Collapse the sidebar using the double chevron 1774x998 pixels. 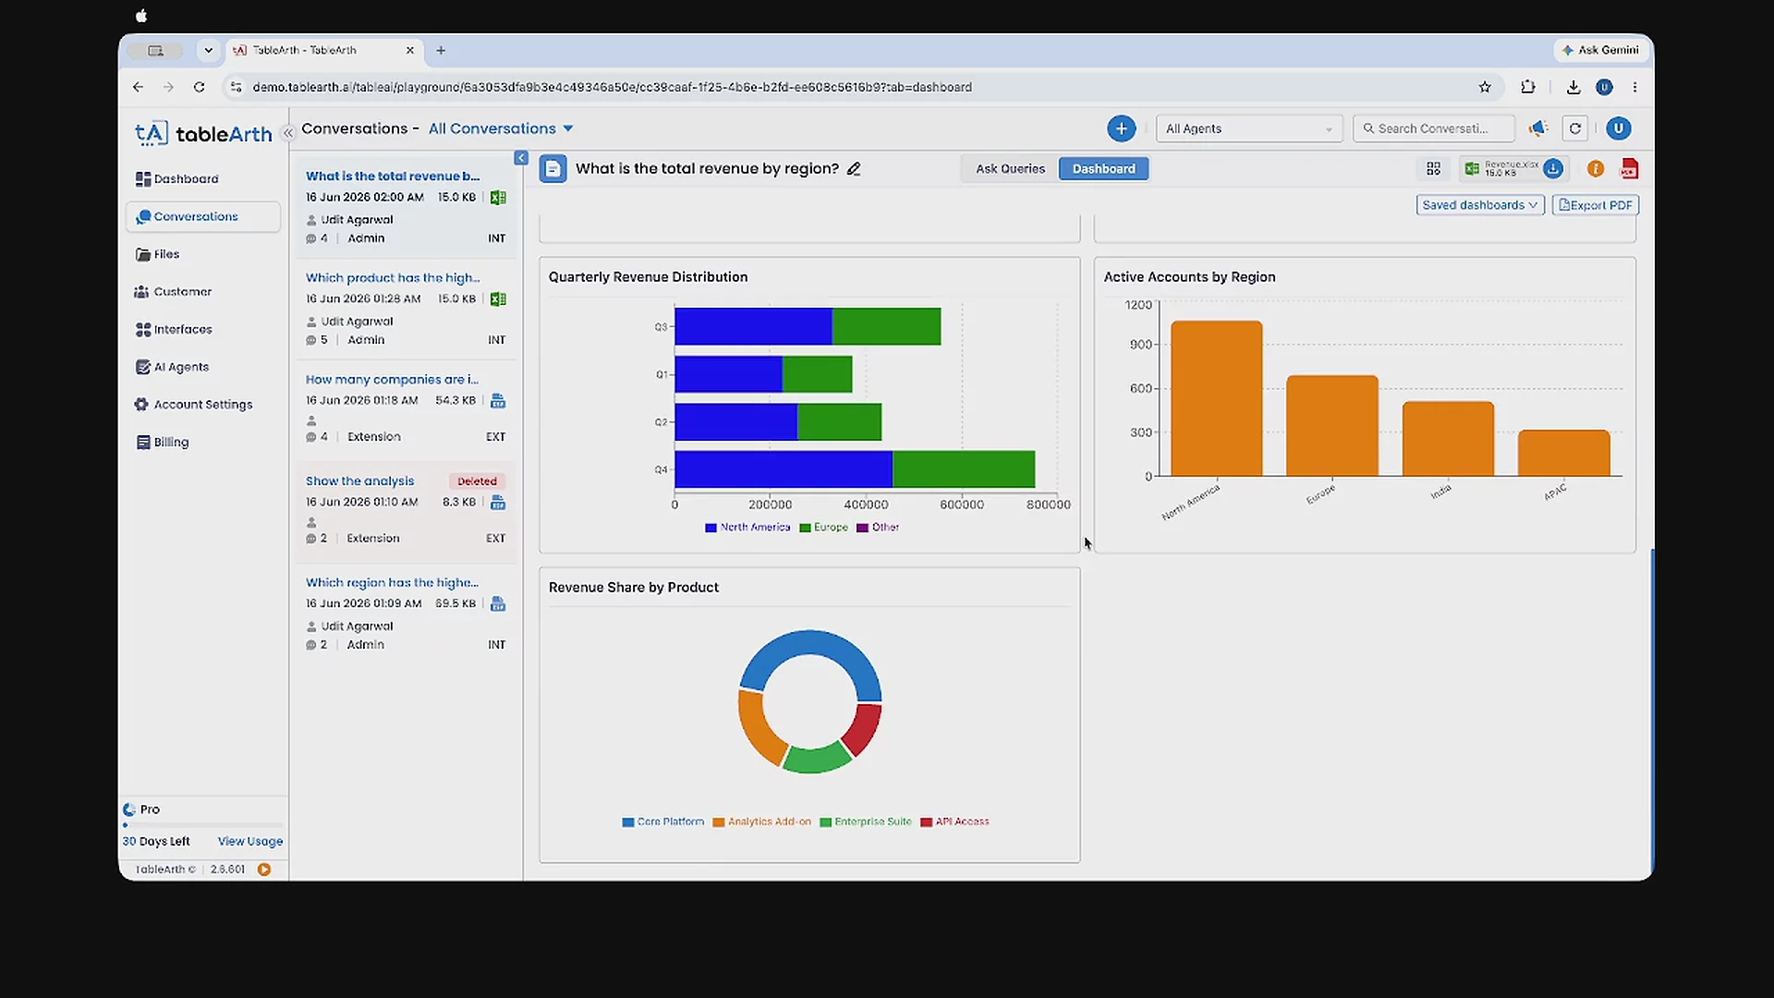(287, 133)
